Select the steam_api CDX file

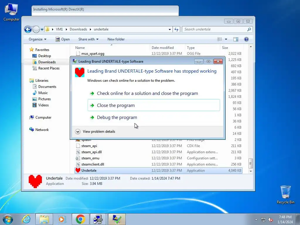158,146
